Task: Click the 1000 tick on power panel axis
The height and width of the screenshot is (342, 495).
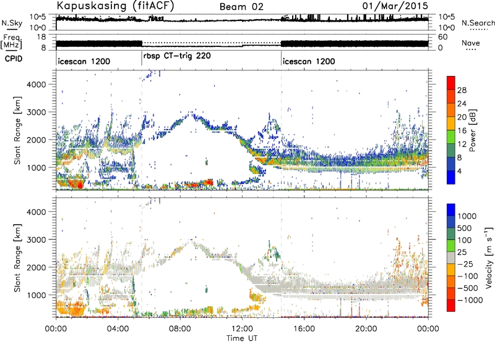Action: (x=38, y=167)
